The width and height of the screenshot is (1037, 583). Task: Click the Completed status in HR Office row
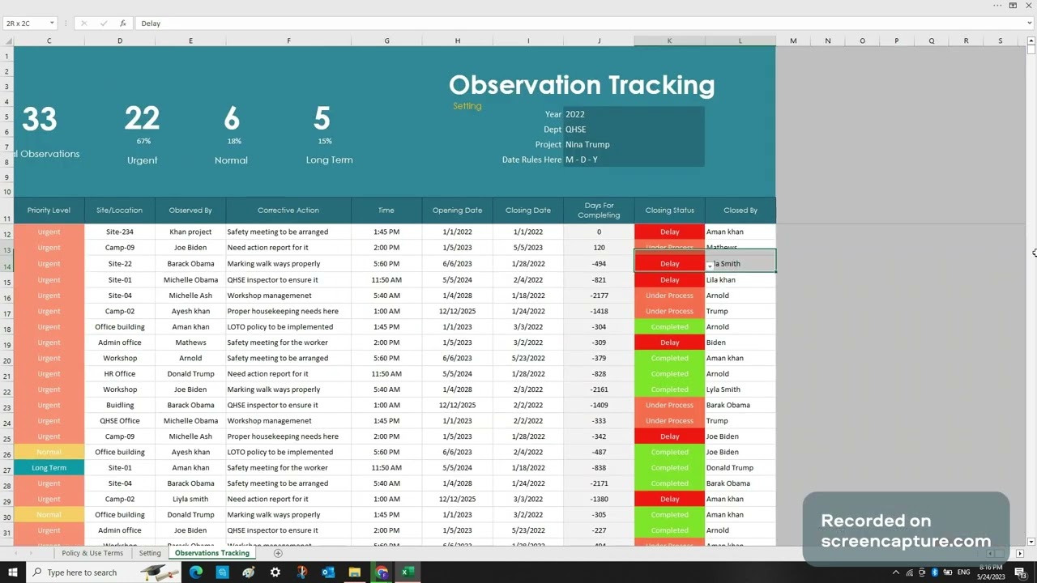tap(670, 374)
